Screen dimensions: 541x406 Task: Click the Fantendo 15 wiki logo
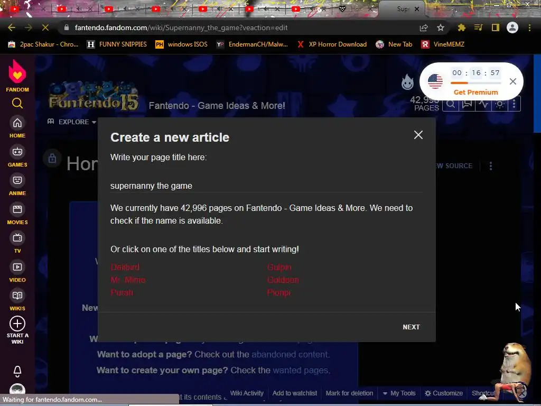(x=94, y=97)
